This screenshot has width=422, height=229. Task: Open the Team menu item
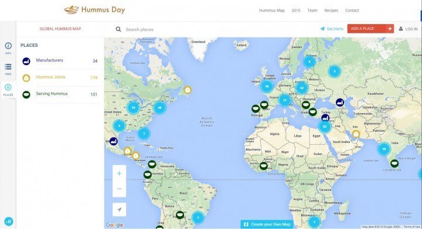click(312, 10)
